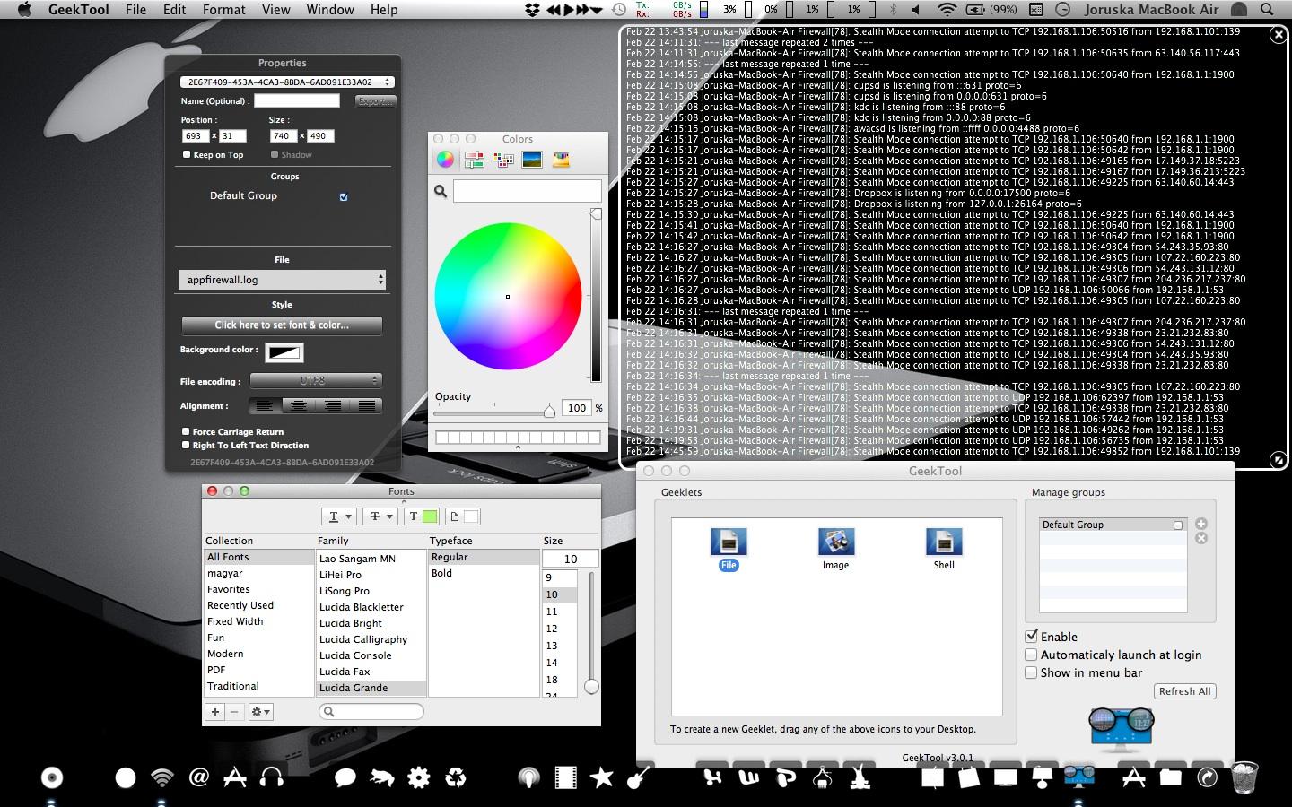Click the add group plus icon

[x=1201, y=524]
